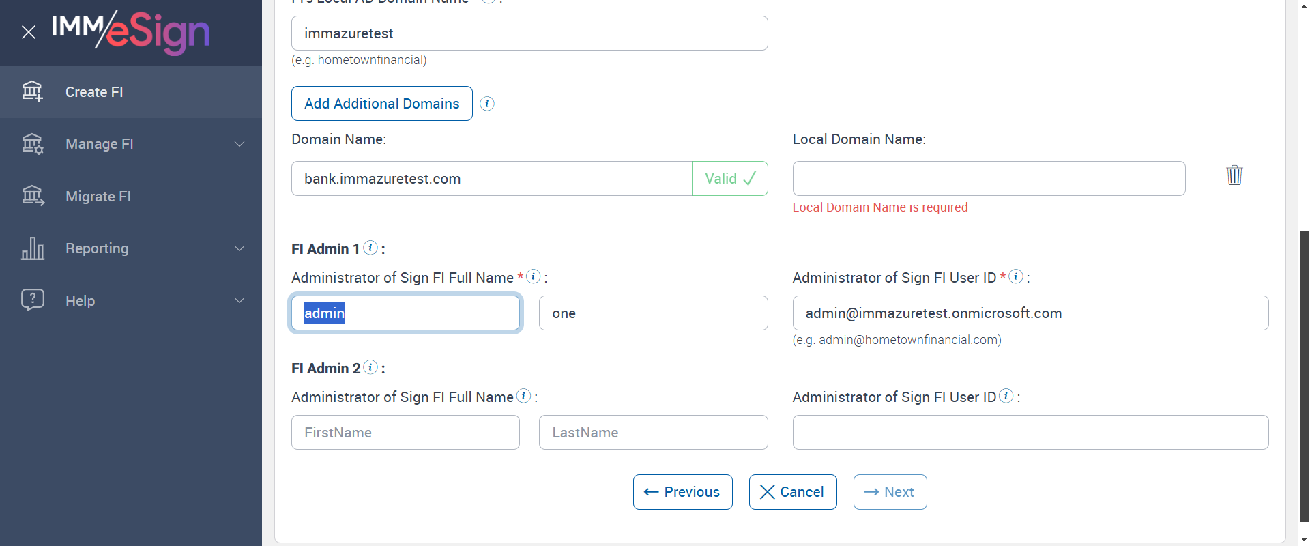
Task: Proceed with the Next button
Action: point(890,492)
